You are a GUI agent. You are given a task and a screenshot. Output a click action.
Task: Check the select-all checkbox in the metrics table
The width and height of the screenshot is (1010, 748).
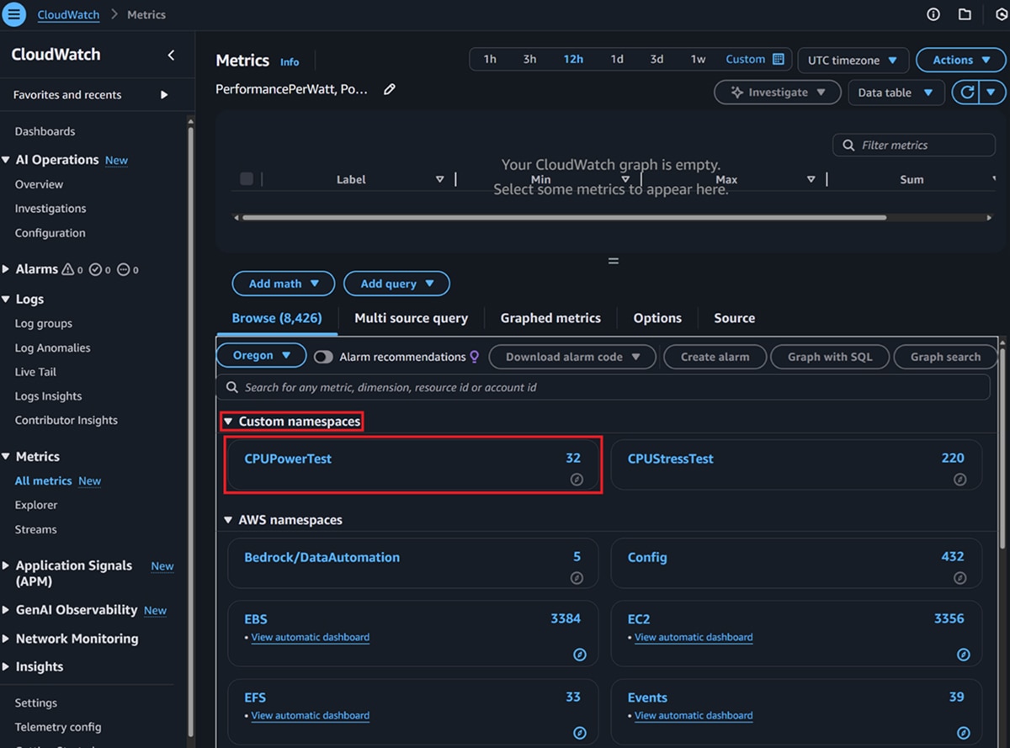pos(246,178)
